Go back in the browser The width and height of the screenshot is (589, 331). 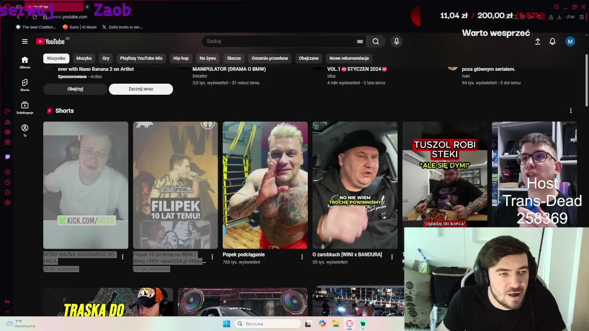click(x=18, y=17)
